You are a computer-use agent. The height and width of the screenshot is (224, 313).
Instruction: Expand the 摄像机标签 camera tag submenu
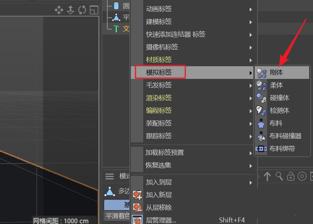(162, 47)
